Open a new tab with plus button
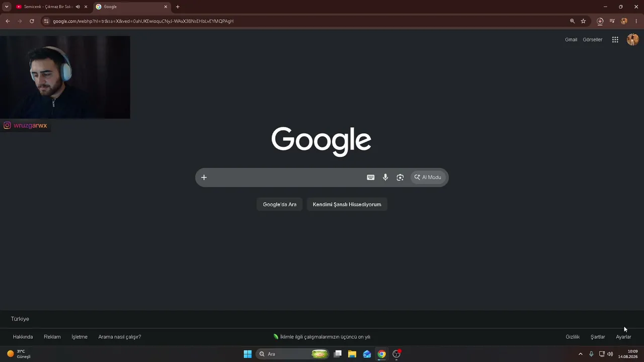 click(178, 7)
